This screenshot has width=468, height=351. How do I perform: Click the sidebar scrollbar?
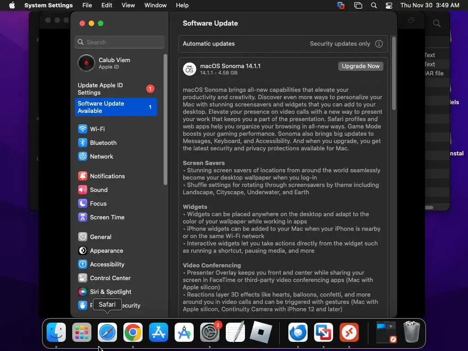click(165, 119)
